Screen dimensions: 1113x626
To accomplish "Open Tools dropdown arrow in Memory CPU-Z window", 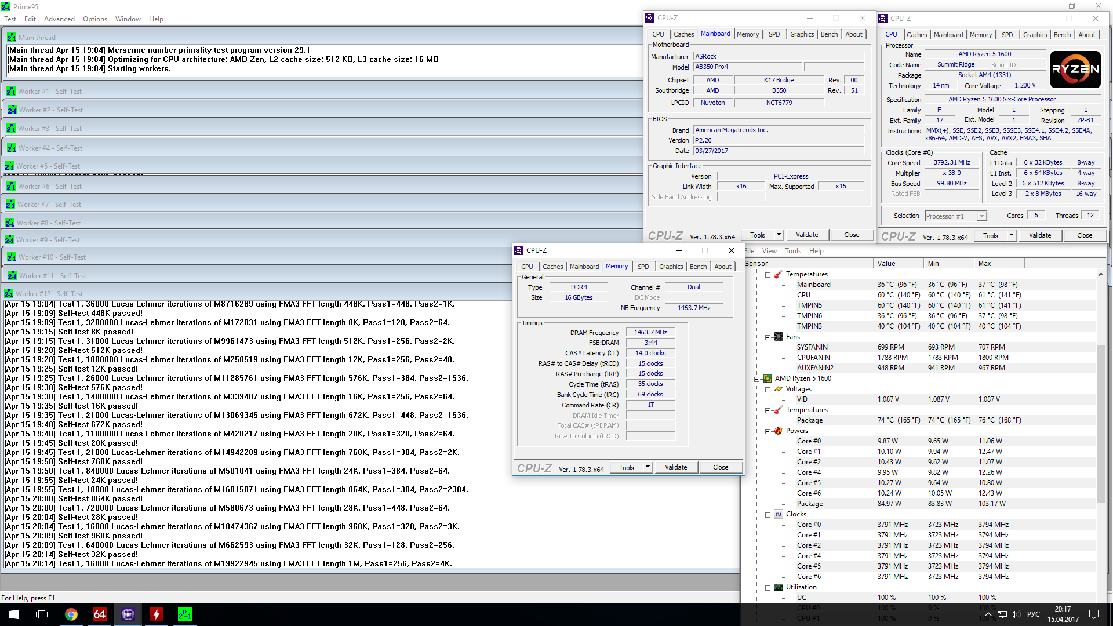I will (648, 467).
